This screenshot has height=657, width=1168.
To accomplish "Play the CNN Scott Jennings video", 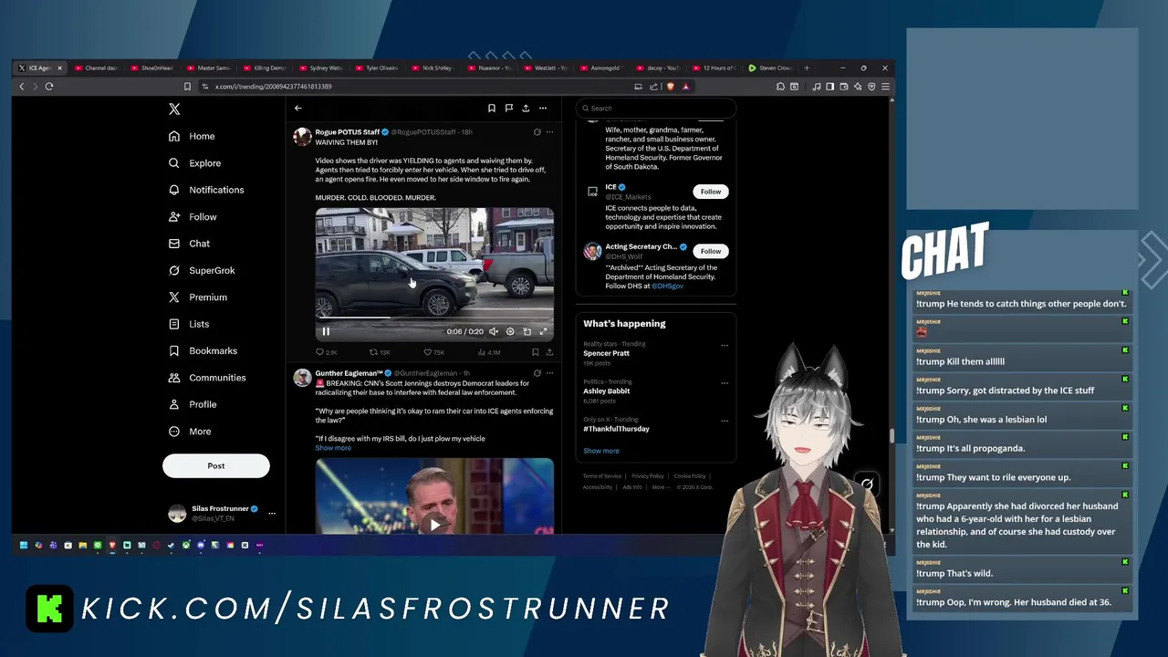I will point(434,524).
